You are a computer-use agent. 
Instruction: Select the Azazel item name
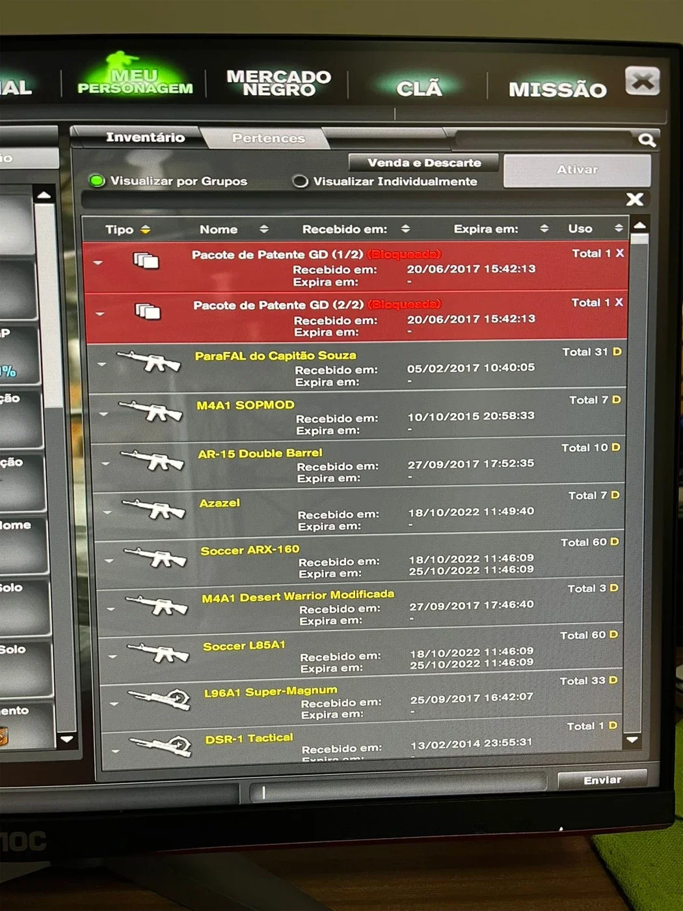pos(219,503)
